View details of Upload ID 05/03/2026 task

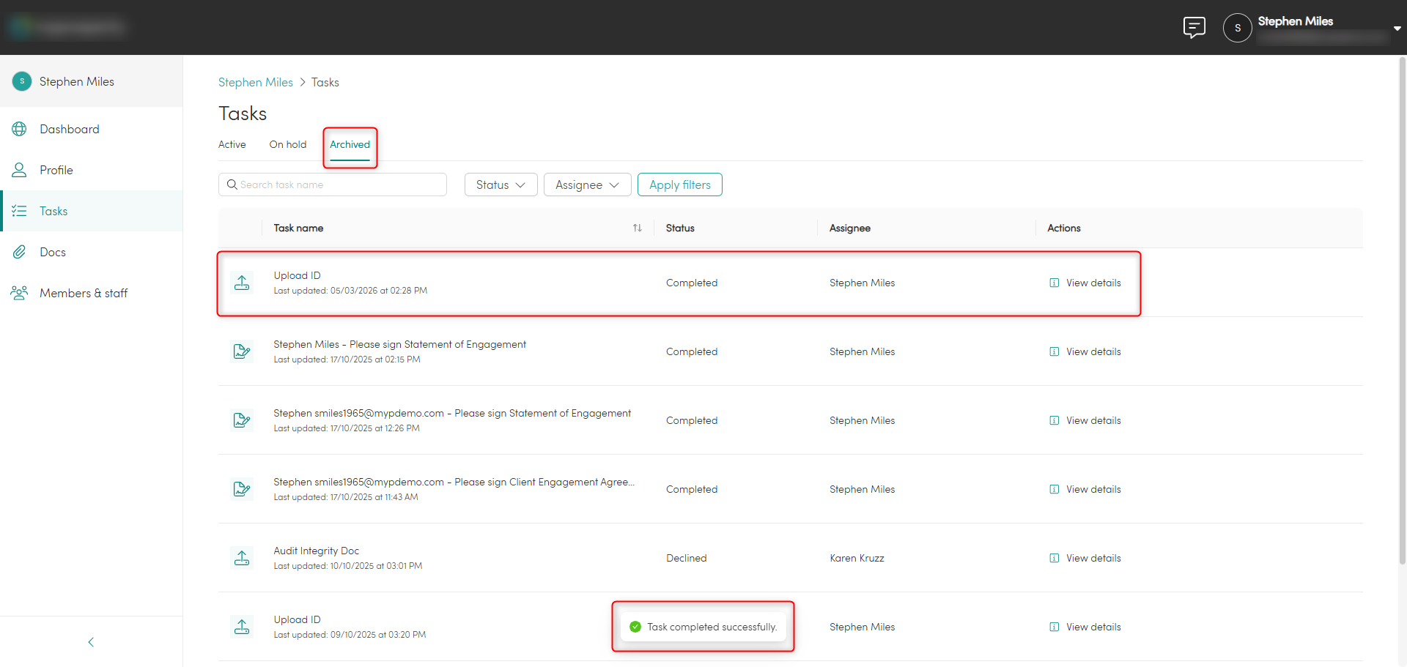[x=1085, y=283]
